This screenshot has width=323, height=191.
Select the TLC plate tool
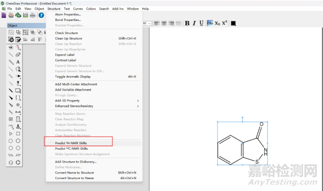click(x=18, y=119)
